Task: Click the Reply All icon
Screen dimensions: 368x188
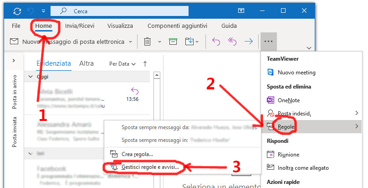Action: click(232, 42)
